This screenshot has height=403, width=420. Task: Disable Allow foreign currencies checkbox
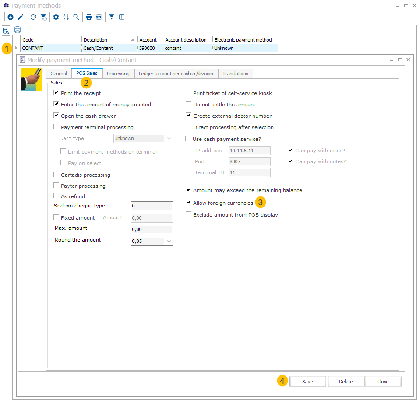[188, 203]
